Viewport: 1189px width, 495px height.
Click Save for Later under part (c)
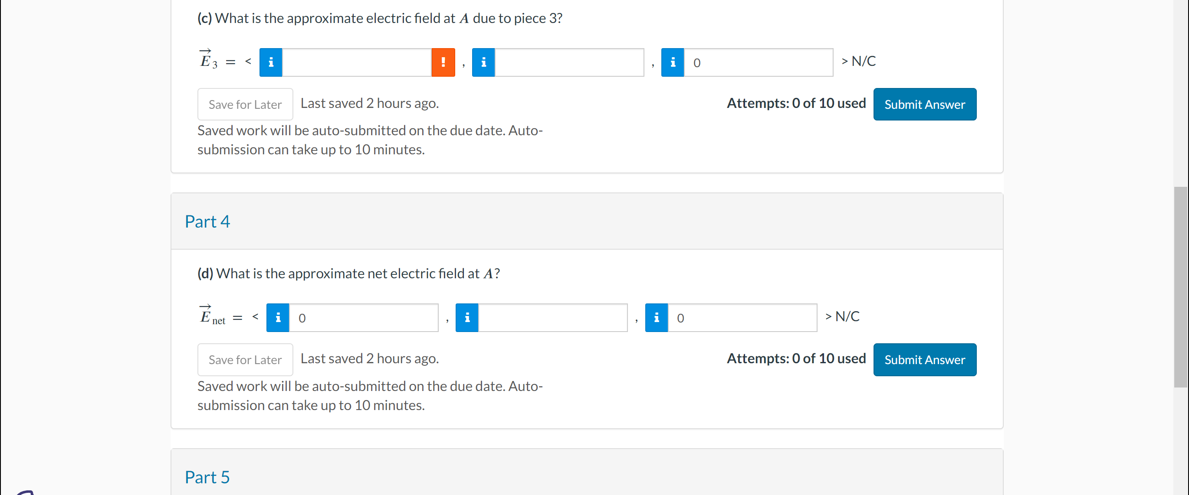[245, 104]
